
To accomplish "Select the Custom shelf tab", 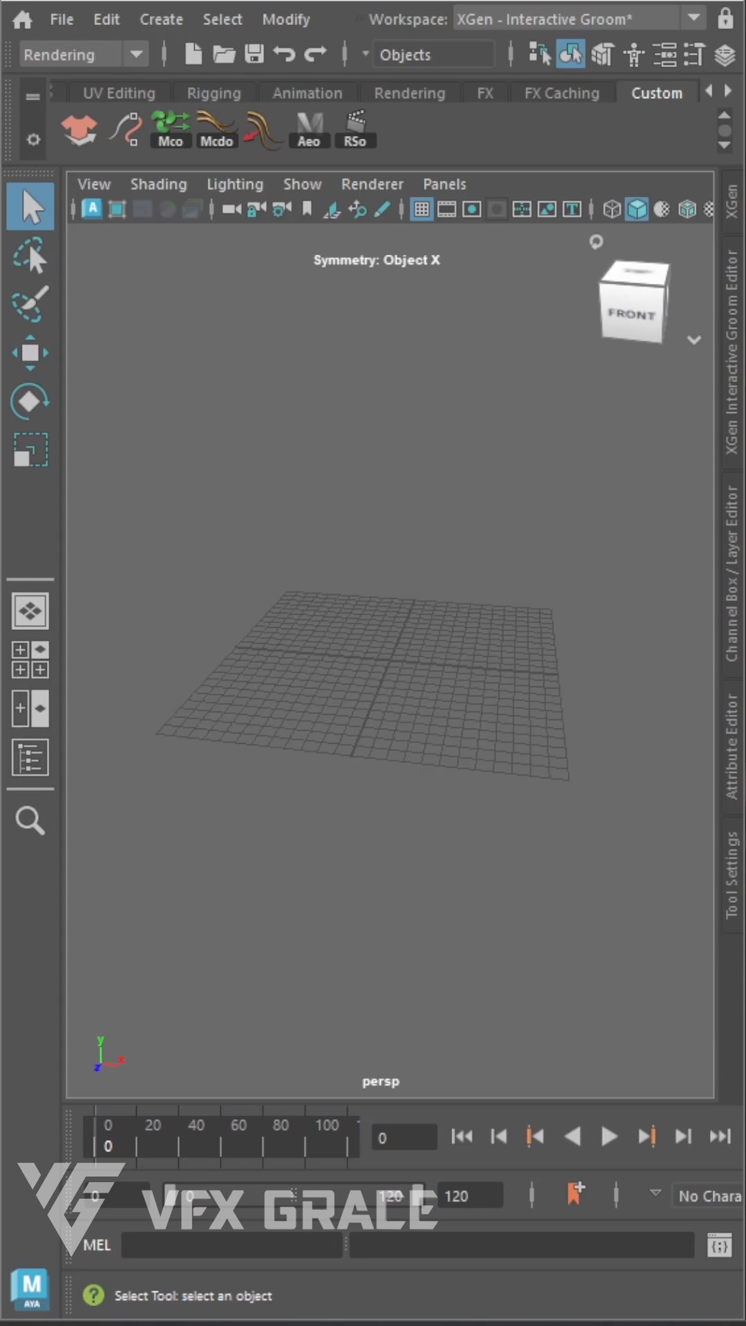I will 656,93.
